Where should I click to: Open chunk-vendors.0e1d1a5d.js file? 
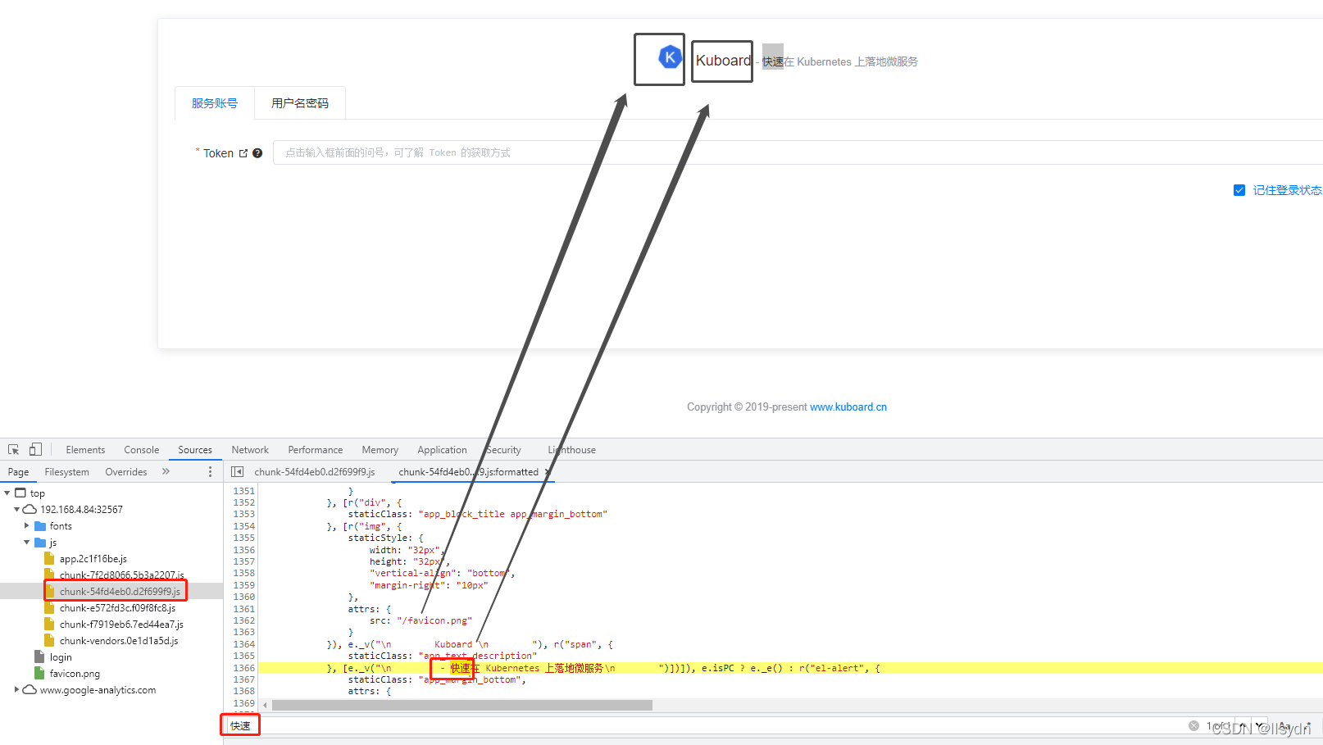(119, 641)
